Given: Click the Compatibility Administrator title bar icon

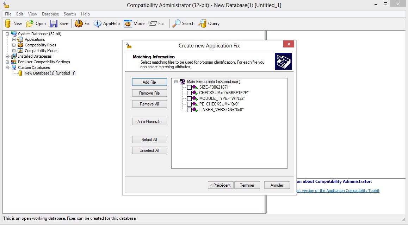Looking at the screenshot, I should (x=6, y=5).
